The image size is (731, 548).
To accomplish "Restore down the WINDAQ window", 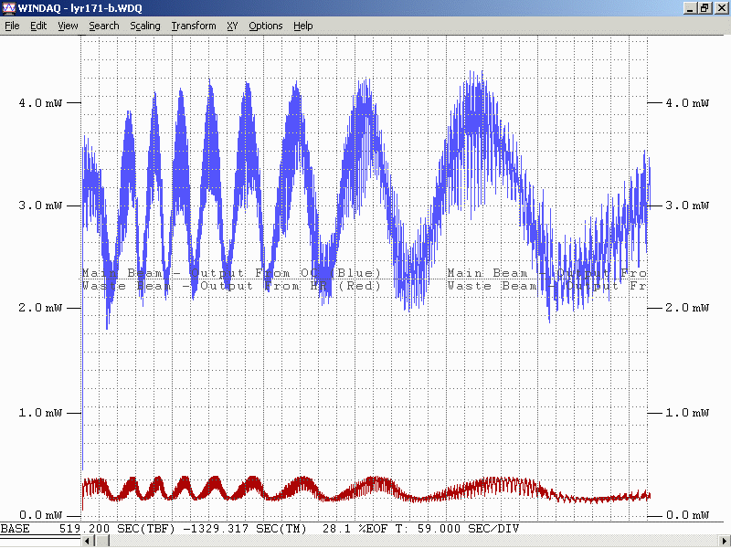I will (705, 8).
